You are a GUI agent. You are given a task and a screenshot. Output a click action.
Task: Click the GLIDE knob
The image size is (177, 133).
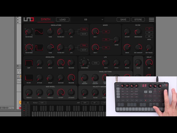click(138, 63)
